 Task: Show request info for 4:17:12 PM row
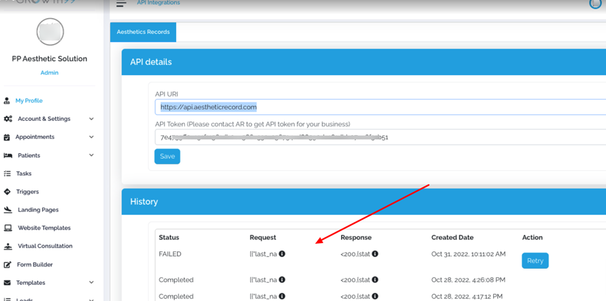pyautogui.click(x=282, y=296)
